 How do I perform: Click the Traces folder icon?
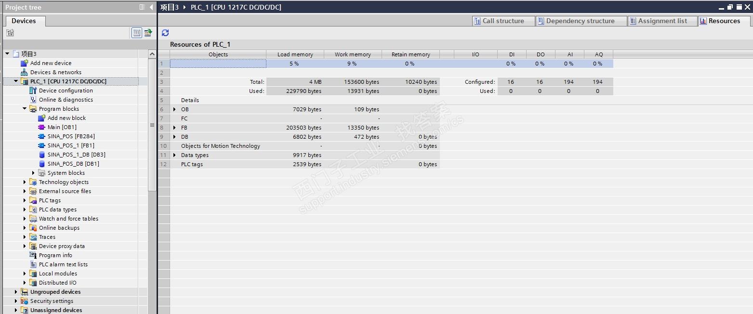coord(33,237)
